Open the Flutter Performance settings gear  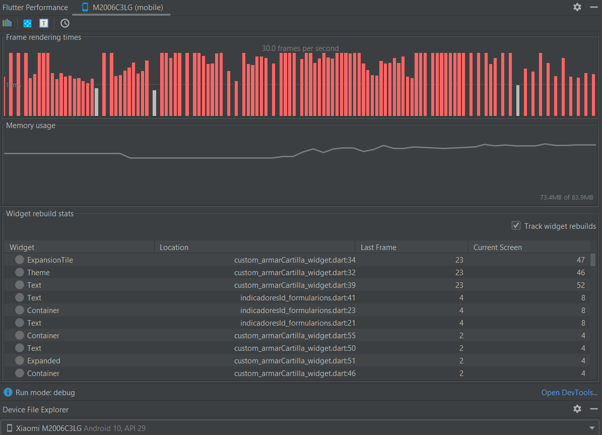point(577,7)
